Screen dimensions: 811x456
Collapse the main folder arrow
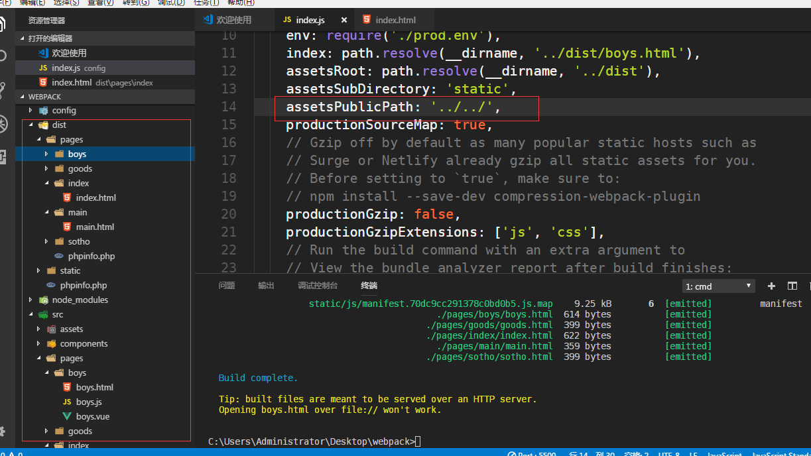[x=46, y=213]
